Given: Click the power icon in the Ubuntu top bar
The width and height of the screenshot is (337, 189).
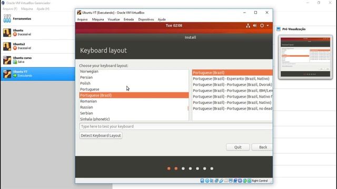Looking at the screenshot, I should tap(262, 26).
